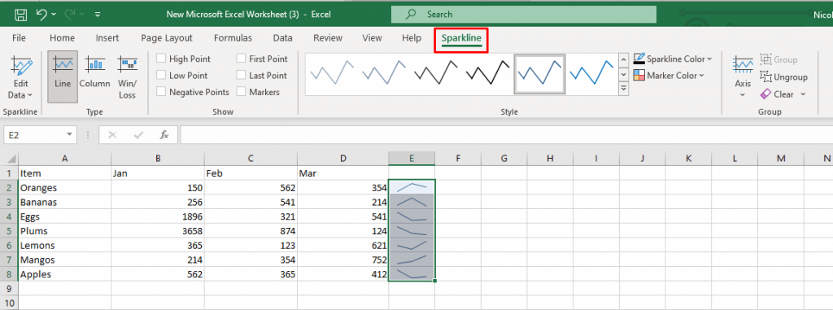
Task: Select the Sparkline tab
Action: point(461,38)
